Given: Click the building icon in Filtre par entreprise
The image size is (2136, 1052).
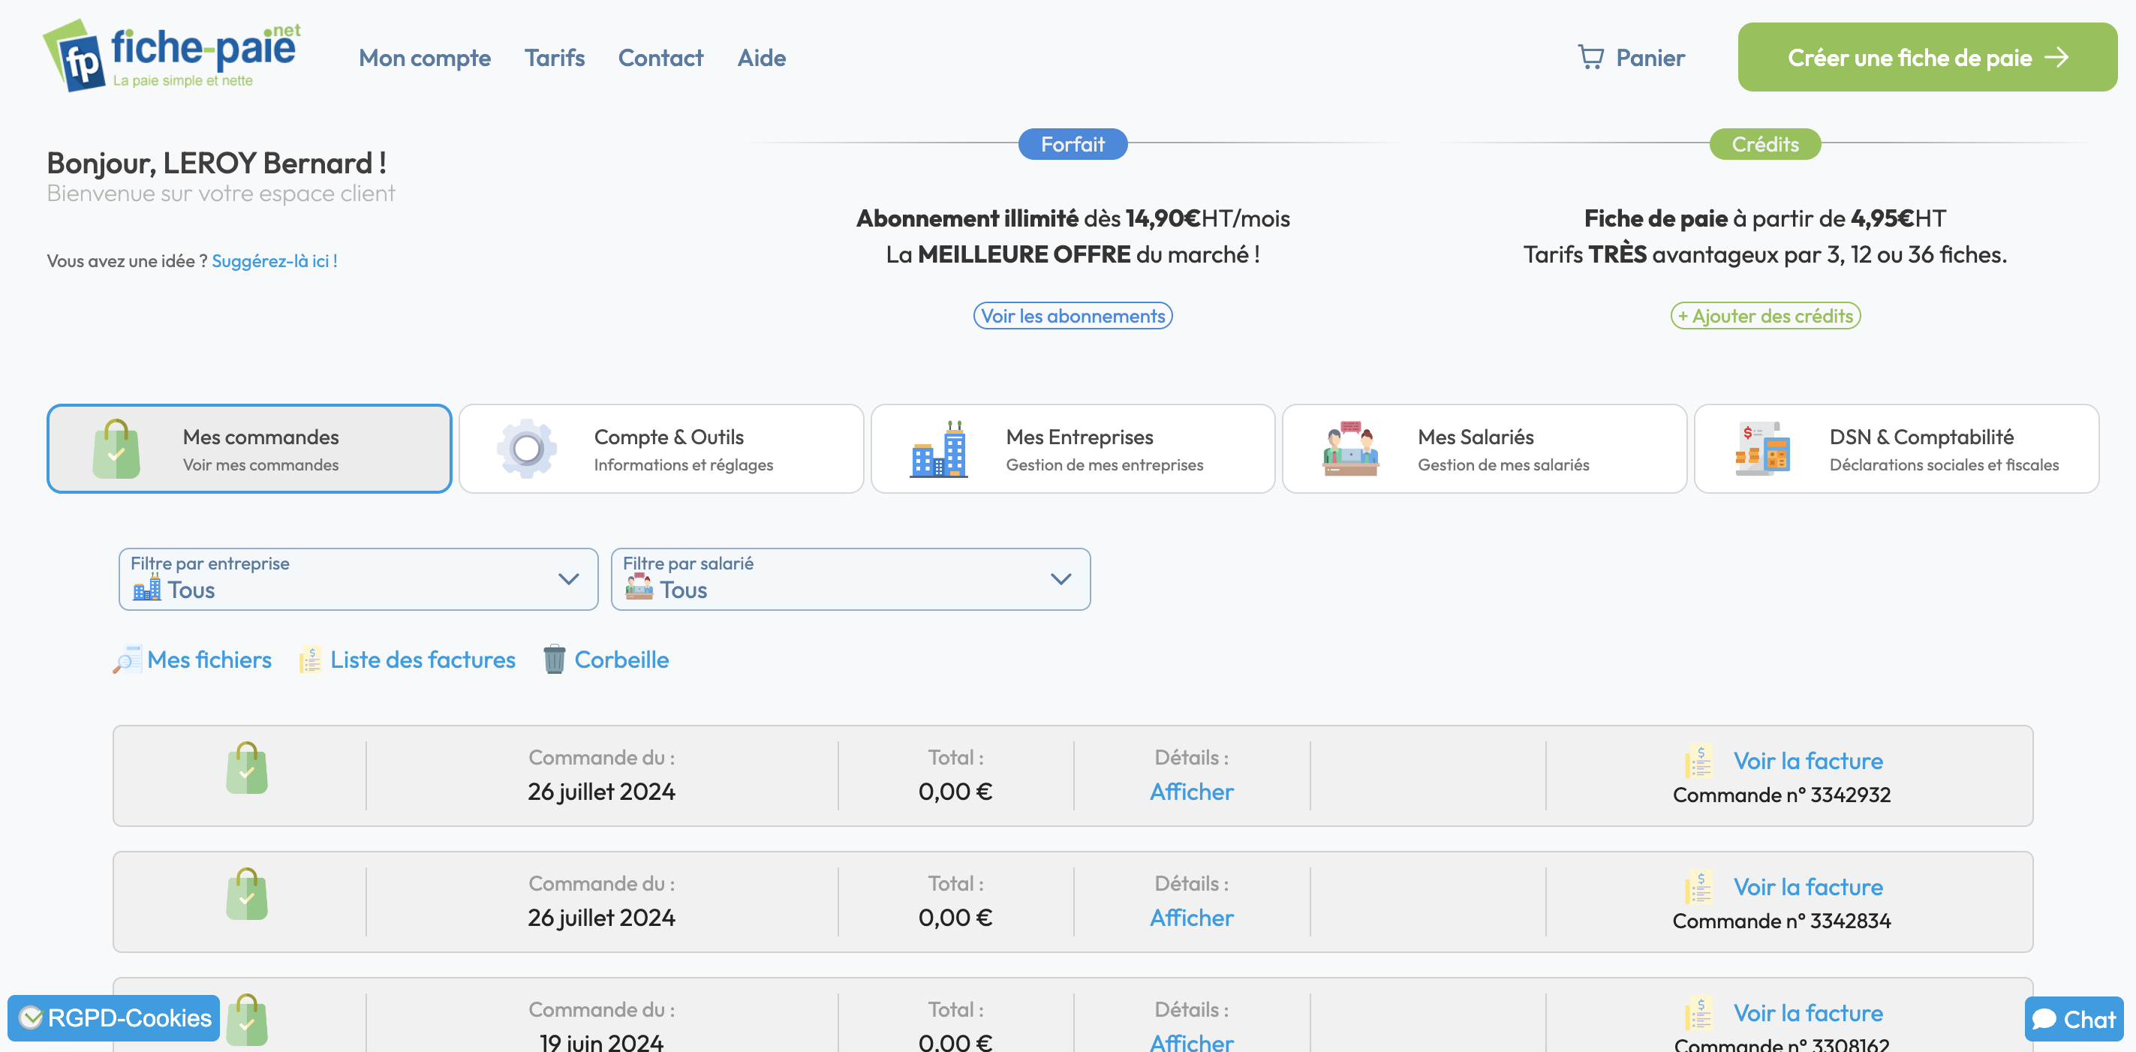Looking at the screenshot, I should coord(147,588).
